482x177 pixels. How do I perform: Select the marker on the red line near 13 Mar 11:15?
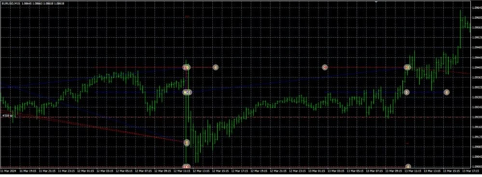[x=407, y=67]
